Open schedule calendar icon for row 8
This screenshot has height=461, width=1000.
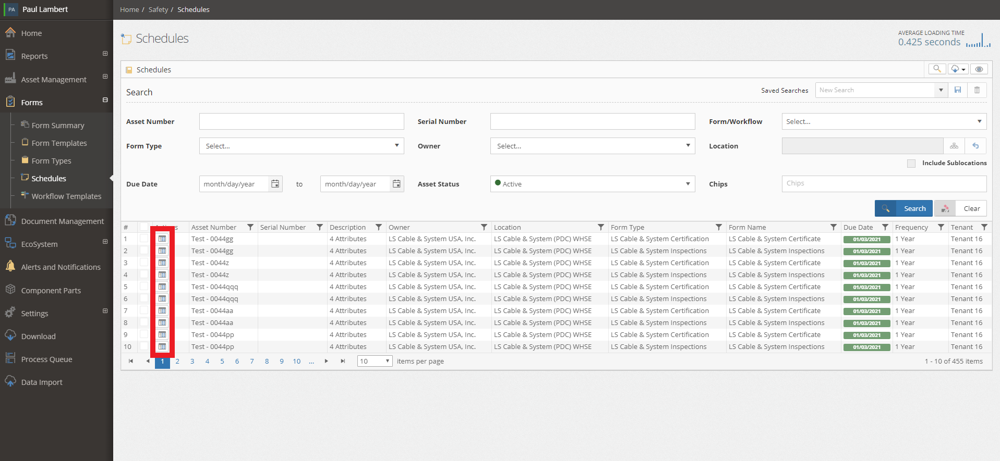pyautogui.click(x=162, y=322)
